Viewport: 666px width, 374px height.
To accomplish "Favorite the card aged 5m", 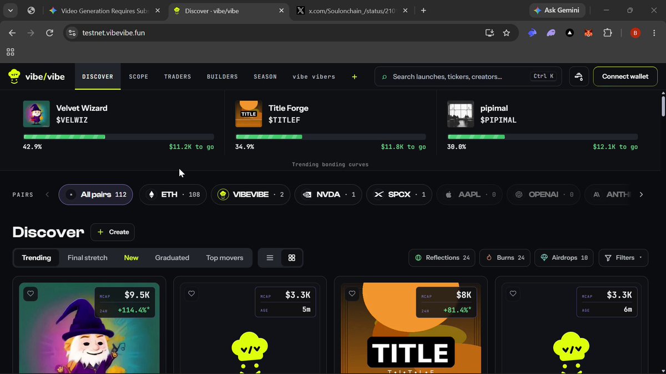I will (191, 294).
